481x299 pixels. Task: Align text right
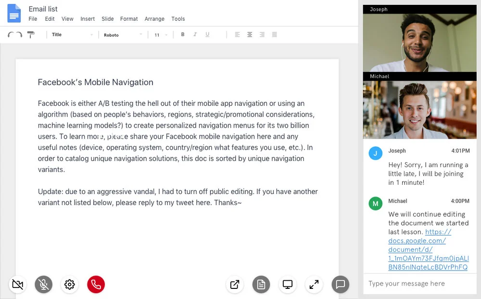262,35
